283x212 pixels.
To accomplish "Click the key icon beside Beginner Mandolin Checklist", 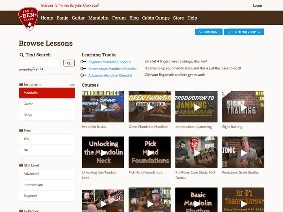I will 83,62.
